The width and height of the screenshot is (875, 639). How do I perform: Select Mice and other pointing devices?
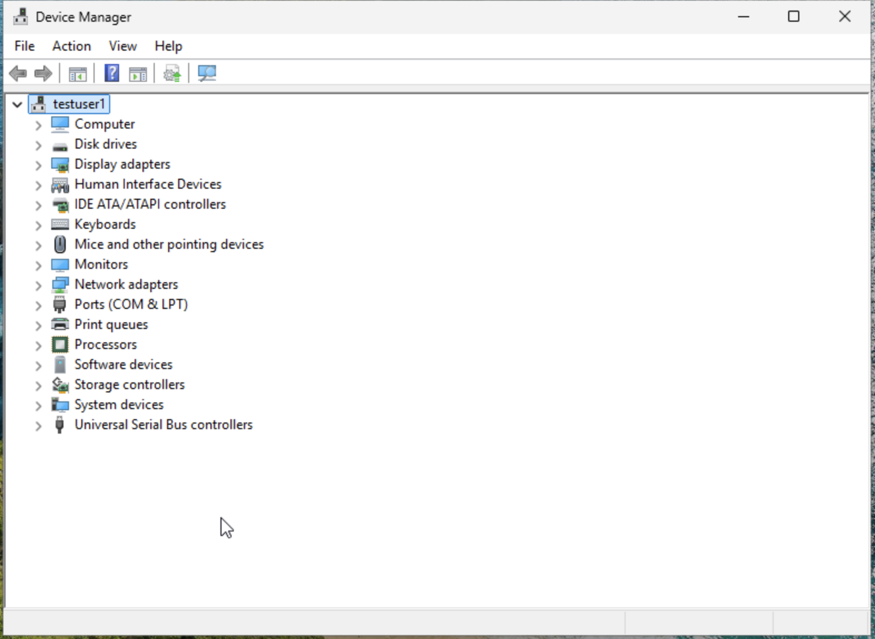[169, 244]
